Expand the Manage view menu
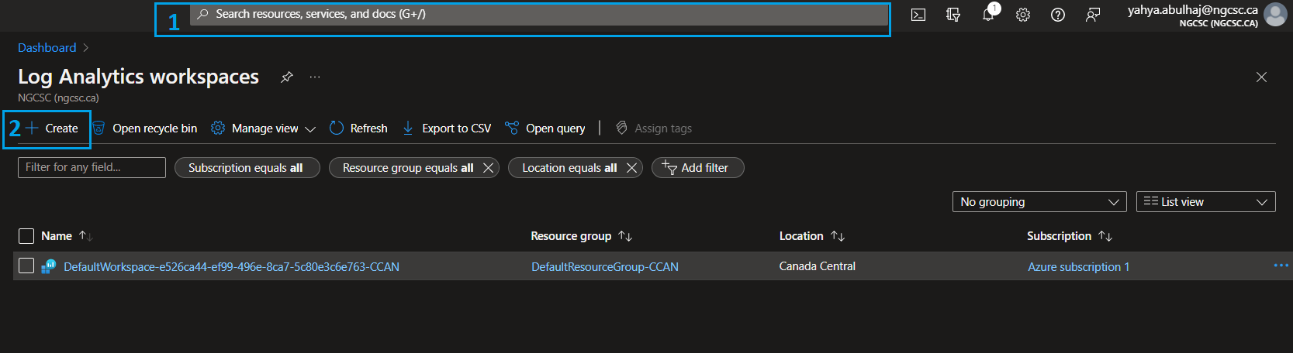Image resolution: width=1293 pixels, height=353 pixels. (264, 129)
